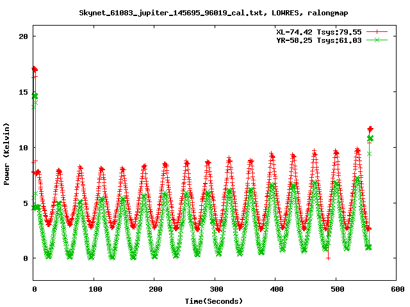Click the green starting marker near 14.6 Kelvin

coord(35,96)
